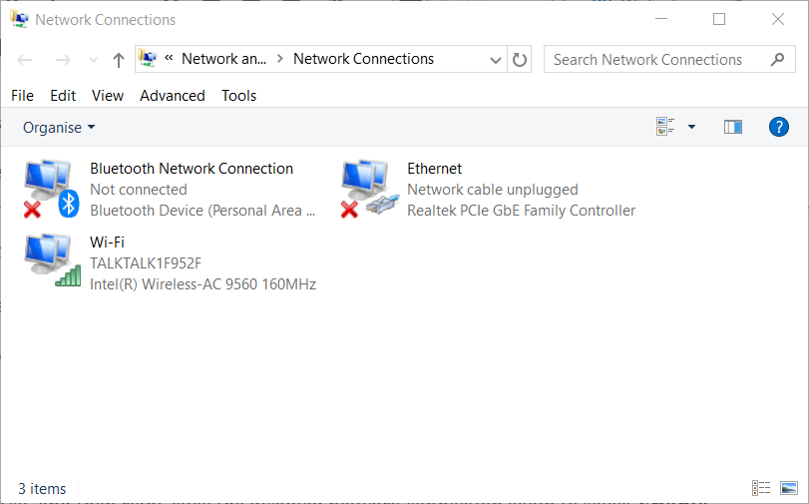The width and height of the screenshot is (809, 504).
Task: Refresh the Network Connections view
Action: coord(520,60)
